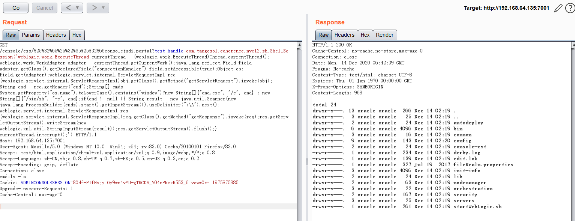Click the servers directory row
Viewport: 575px width, 221px height.
[x=393, y=200]
